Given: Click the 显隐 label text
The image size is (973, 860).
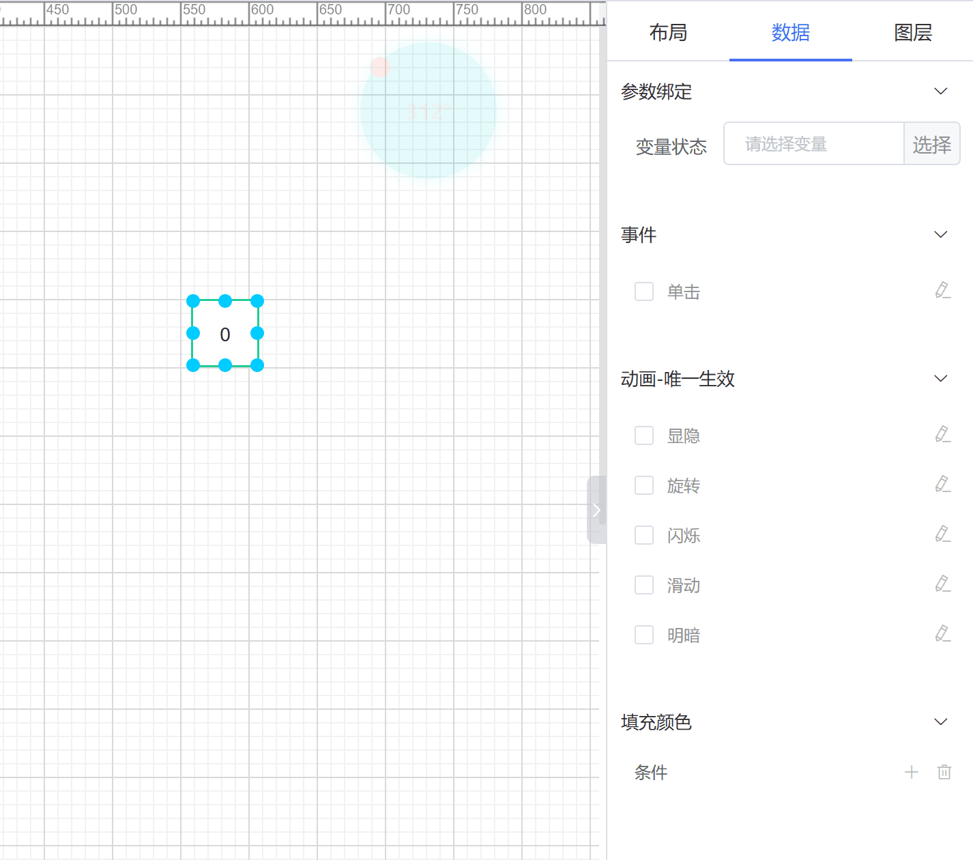Looking at the screenshot, I should pos(684,436).
